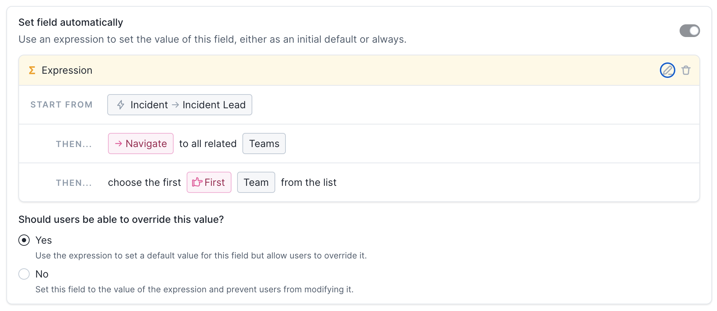
Task: Select the Yes override radio button
Action: pyautogui.click(x=24, y=240)
